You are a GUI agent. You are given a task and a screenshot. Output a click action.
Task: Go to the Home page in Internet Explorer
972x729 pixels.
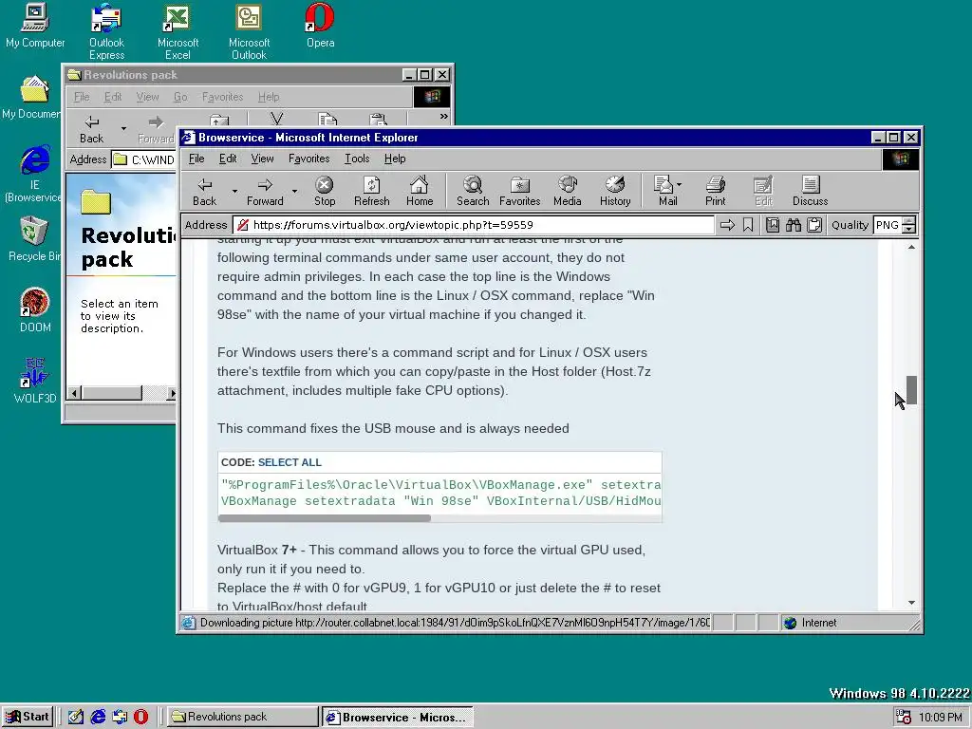click(x=420, y=192)
